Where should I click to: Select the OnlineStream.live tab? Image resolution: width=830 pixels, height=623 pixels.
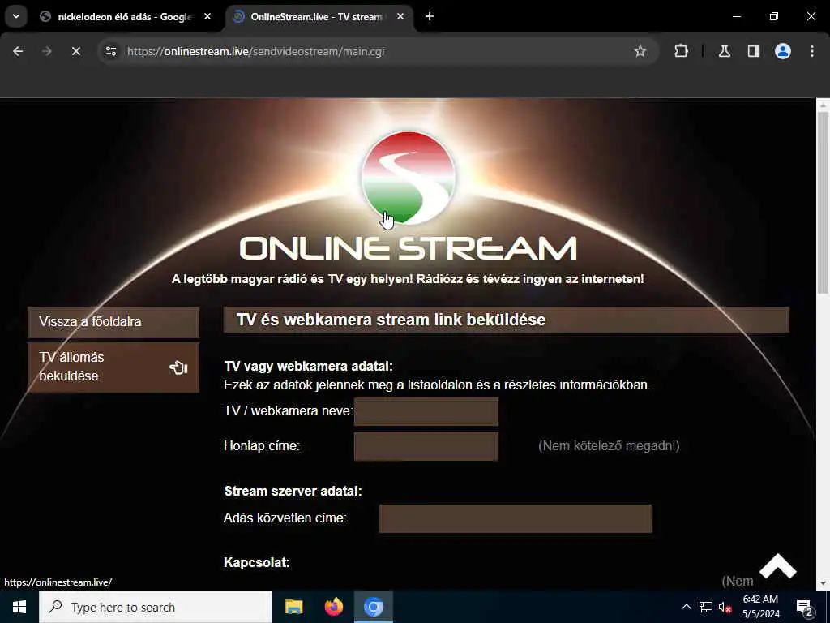317,16
